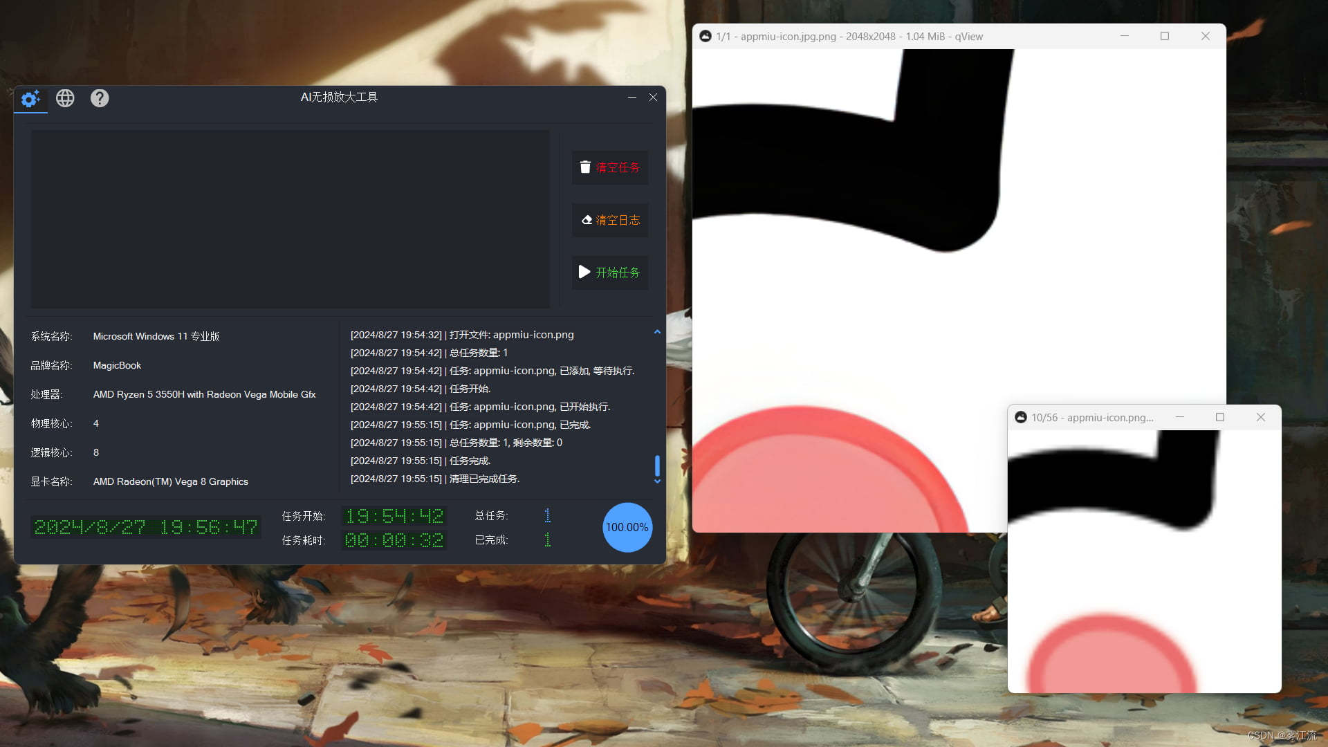Click the log panel's blue scrollbar thumb

tap(657, 465)
